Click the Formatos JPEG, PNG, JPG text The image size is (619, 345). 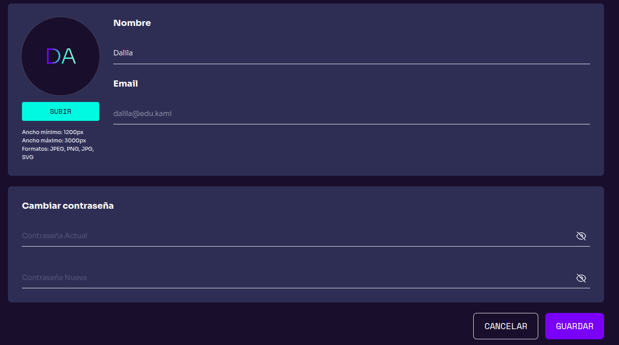[x=58, y=149]
